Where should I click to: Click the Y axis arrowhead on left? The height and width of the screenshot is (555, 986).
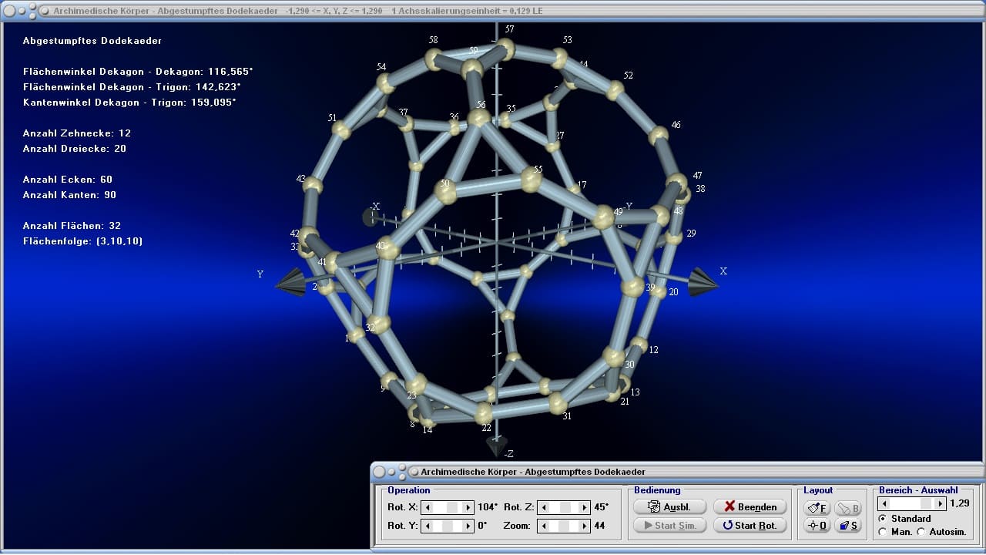pyautogui.click(x=290, y=281)
